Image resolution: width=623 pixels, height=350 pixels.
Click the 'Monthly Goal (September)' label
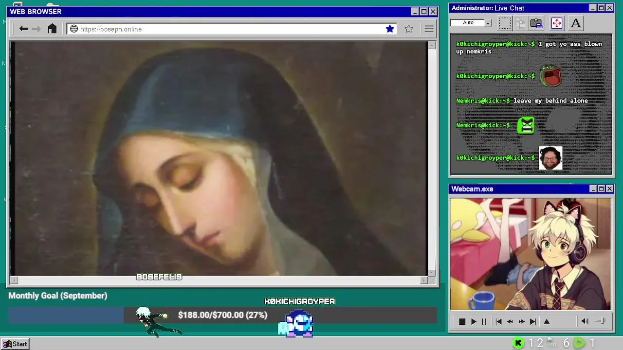[x=57, y=296]
